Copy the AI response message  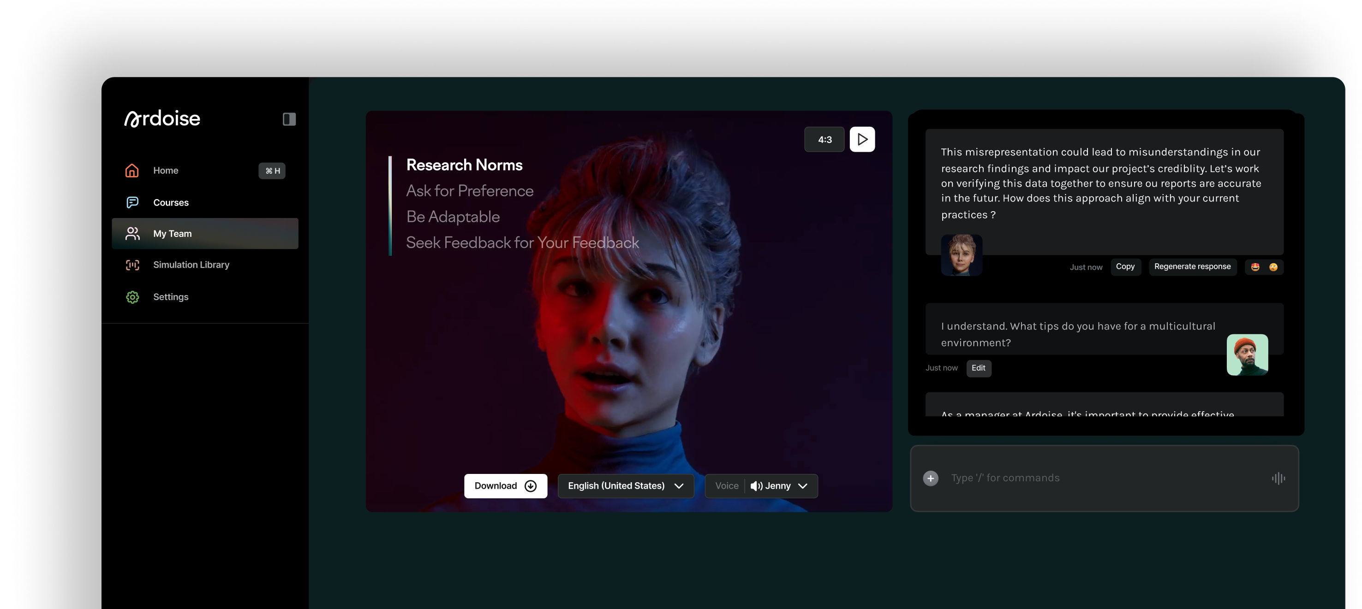pyautogui.click(x=1125, y=267)
